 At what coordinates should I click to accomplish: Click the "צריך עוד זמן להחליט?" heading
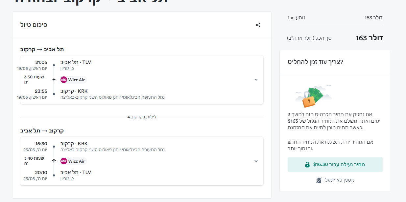point(315,62)
